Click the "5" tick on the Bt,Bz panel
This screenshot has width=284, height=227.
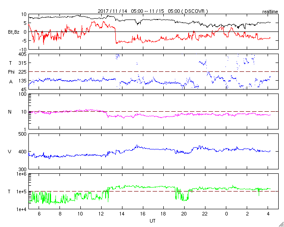coord(25,23)
